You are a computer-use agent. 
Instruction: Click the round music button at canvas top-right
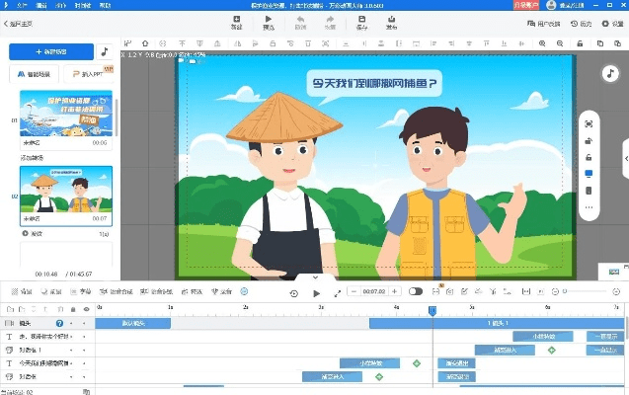(x=609, y=74)
